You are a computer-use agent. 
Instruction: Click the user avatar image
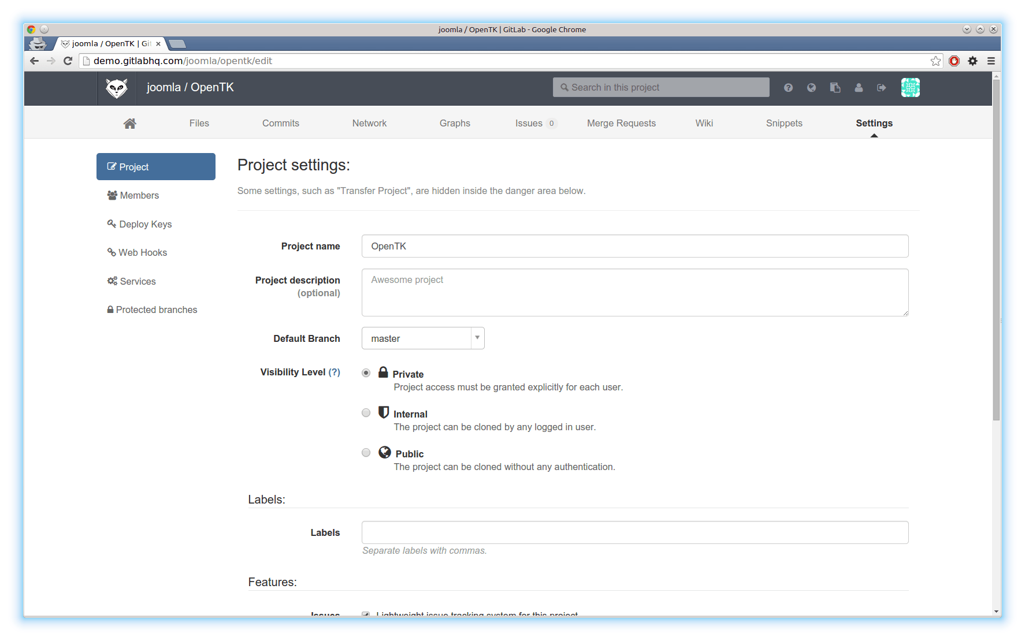(910, 88)
